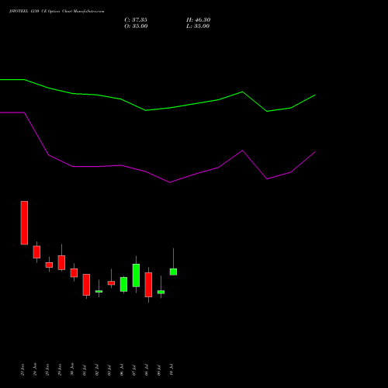Click the red candle for 24 Jun
Viewport: 388px width, 388px height.
coord(36,252)
